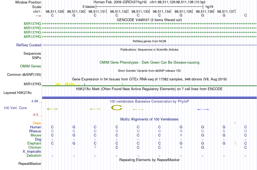The height and width of the screenshot is (170, 257).
Task: Click the Sequences track label
Action: [x=32, y=53]
